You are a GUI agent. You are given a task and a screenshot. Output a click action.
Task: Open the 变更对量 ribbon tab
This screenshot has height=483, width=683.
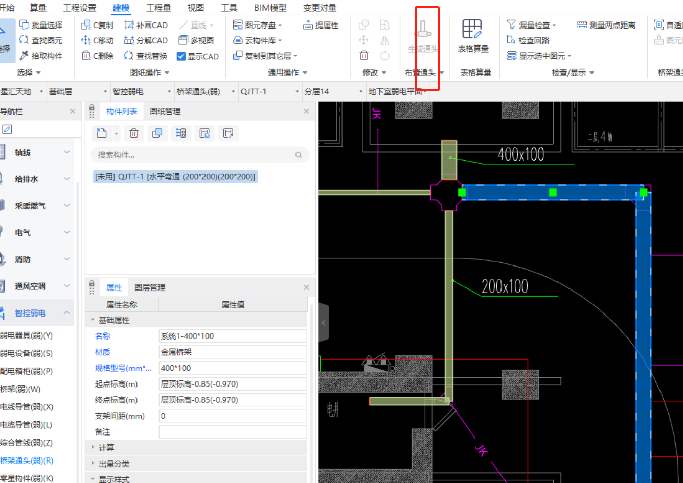[x=320, y=8]
